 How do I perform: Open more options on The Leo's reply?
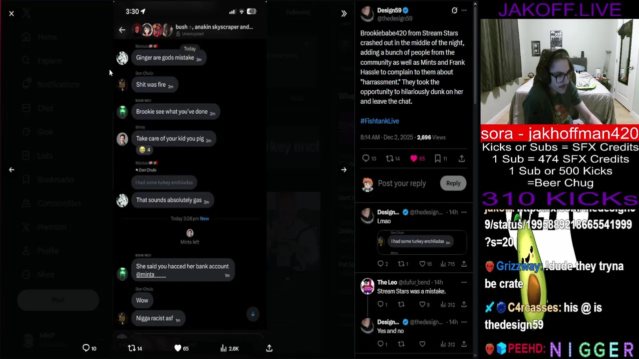point(464,282)
